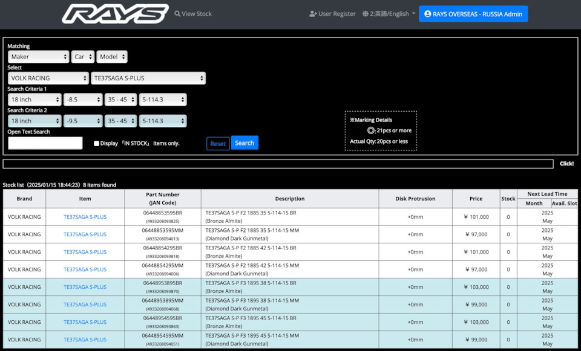Select the ¥ 103,000 price for 06448953895BR
The width and height of the screenshot is (581, 351).
click(x=476, y=287)
